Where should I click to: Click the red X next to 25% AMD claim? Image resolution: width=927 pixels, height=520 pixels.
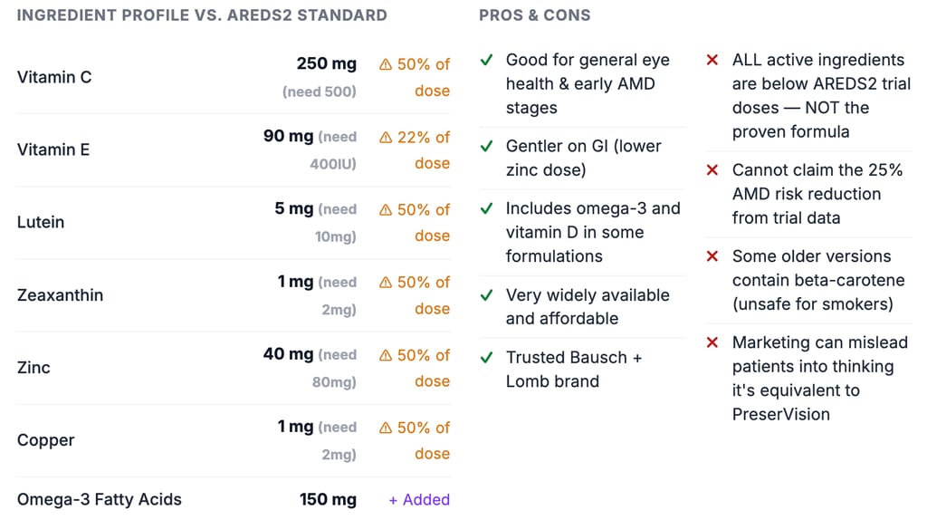pos(712,170)
